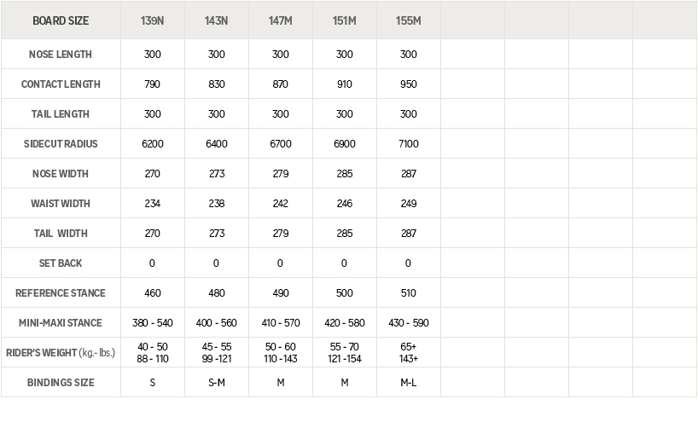Click the WAIST WIDTH row label
Viewport: 698px width, 428px height.
tap(61, 203)
